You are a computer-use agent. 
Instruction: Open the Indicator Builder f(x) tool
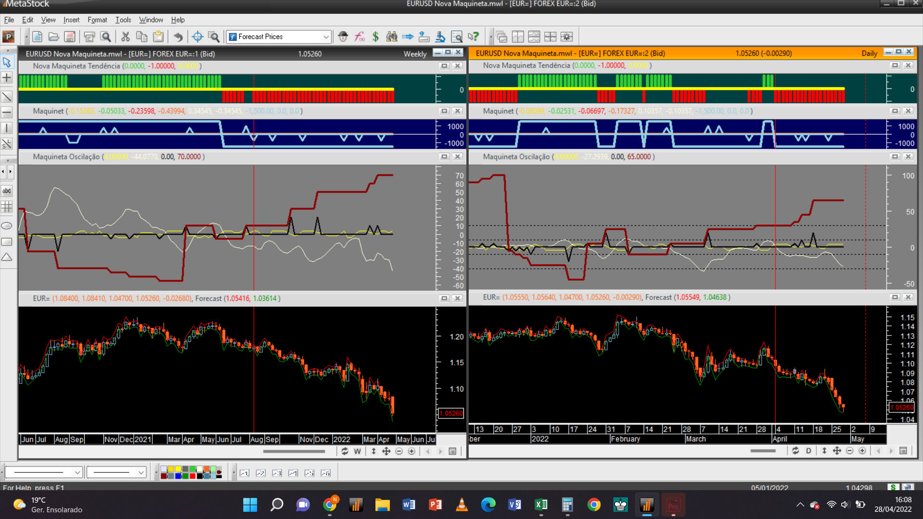359,37
